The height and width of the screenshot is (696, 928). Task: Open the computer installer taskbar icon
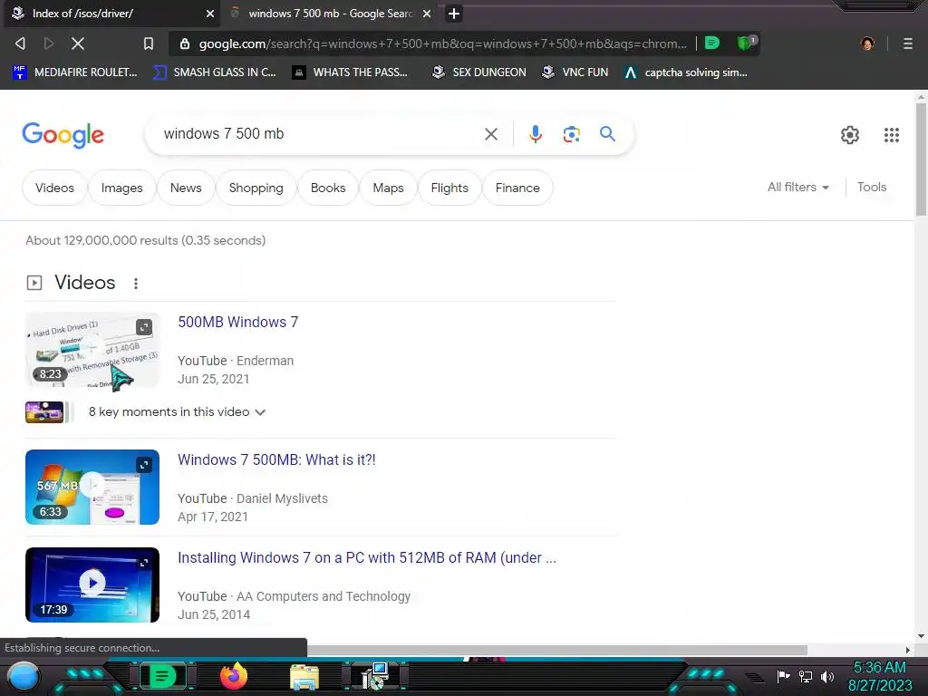click(x=374, y=676)
